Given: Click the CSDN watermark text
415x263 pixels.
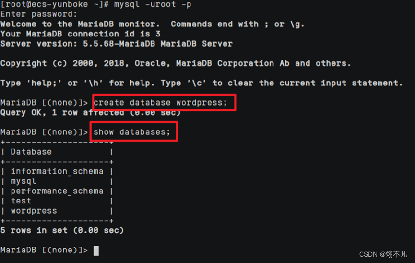Looking at the screenshot, I should 383,254.
